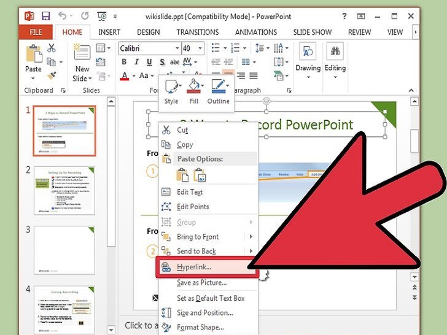Click the Redo icon in quick access toolbar

point(85,16)
